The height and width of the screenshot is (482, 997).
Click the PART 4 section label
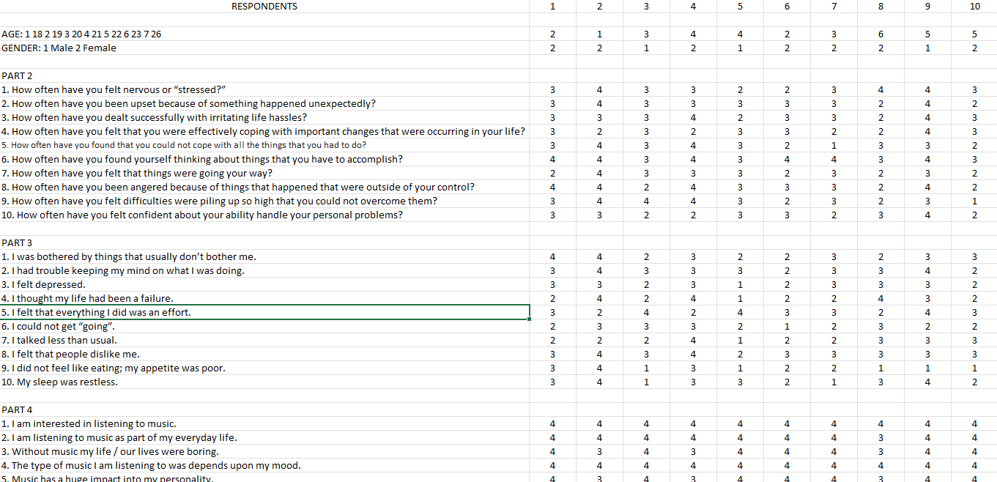click(17, 409)
